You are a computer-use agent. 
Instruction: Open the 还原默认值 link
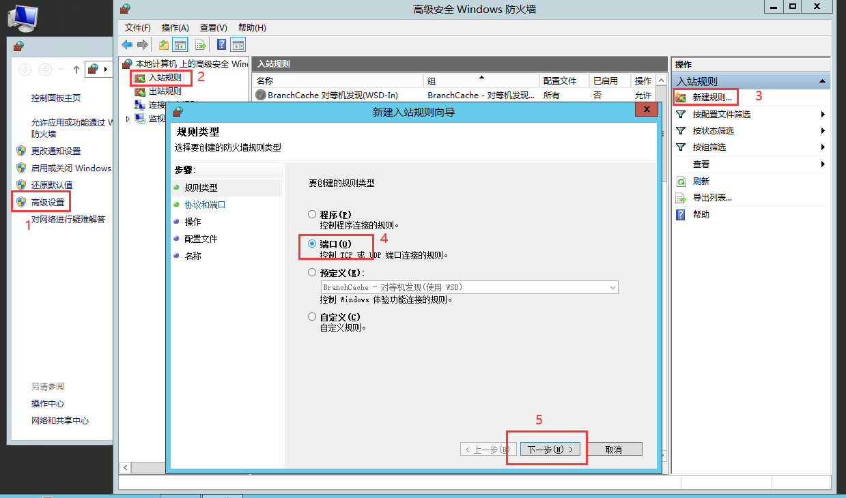52,185
